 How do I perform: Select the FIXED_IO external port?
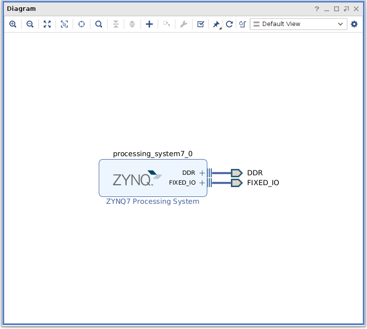(x=237, y=183)
